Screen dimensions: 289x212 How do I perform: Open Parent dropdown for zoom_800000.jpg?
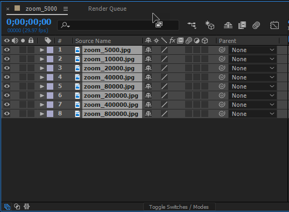click(x=253, y=114)
